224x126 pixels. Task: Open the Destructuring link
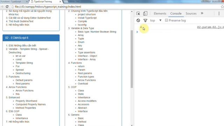point(23,73)
